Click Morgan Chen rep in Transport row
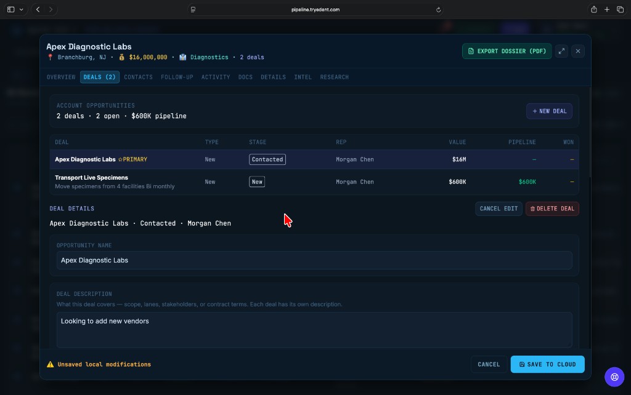Screen dimensions: 631x395 (x=355, y=182)
